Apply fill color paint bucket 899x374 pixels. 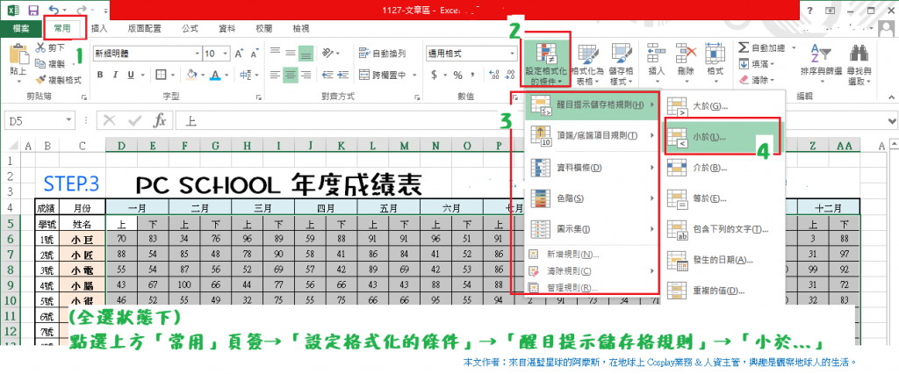point(192,75)
